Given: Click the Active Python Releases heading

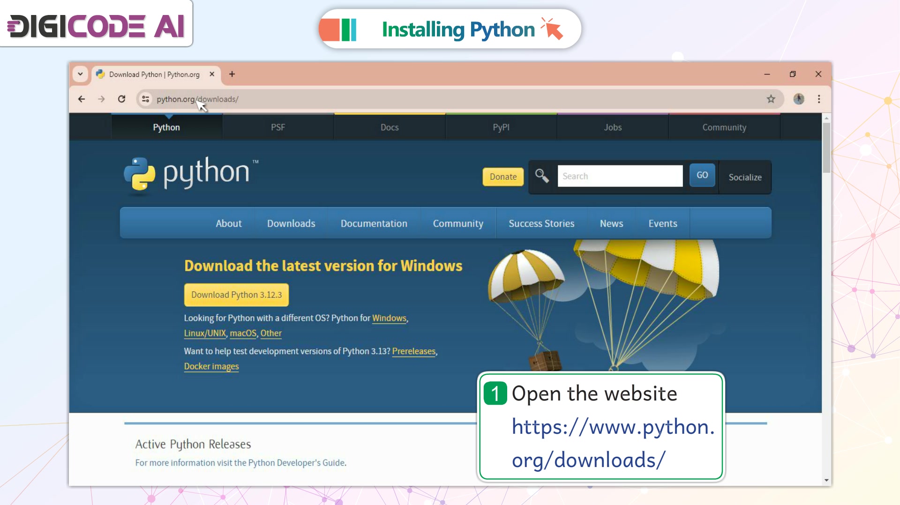Looking at the screenshot, I should click(193, 444).
